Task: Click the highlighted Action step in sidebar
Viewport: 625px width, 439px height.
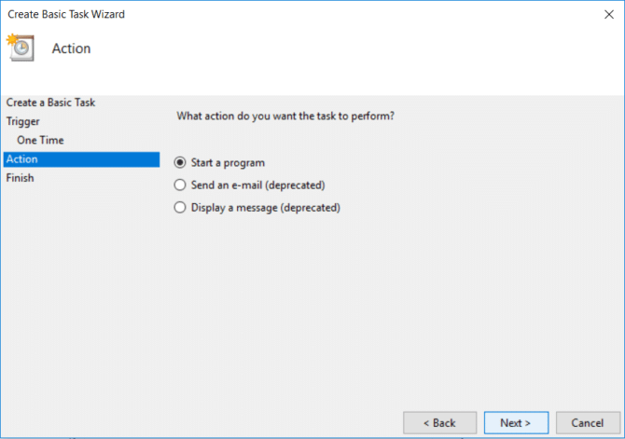Action: pyautogui.click(x=22, y=159)
